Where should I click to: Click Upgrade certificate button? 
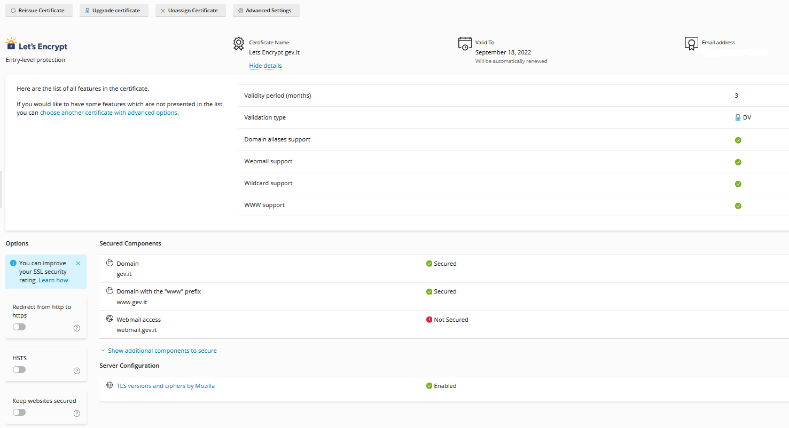(114, 11)
